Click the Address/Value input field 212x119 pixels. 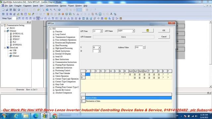point(139,47)
